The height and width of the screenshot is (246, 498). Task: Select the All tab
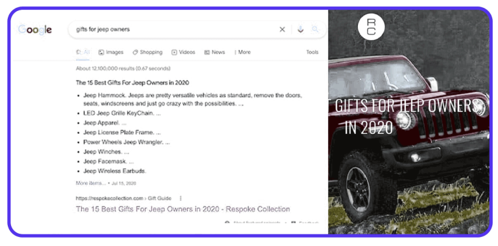click(x=83, y=52)
